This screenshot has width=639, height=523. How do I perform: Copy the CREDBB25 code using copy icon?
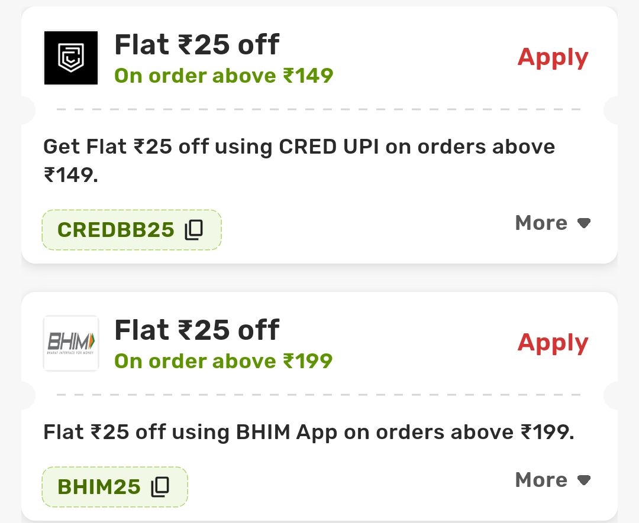coord(193,230)
